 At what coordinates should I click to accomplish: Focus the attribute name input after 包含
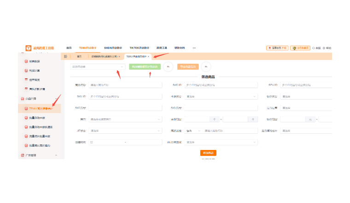point(230,131)
